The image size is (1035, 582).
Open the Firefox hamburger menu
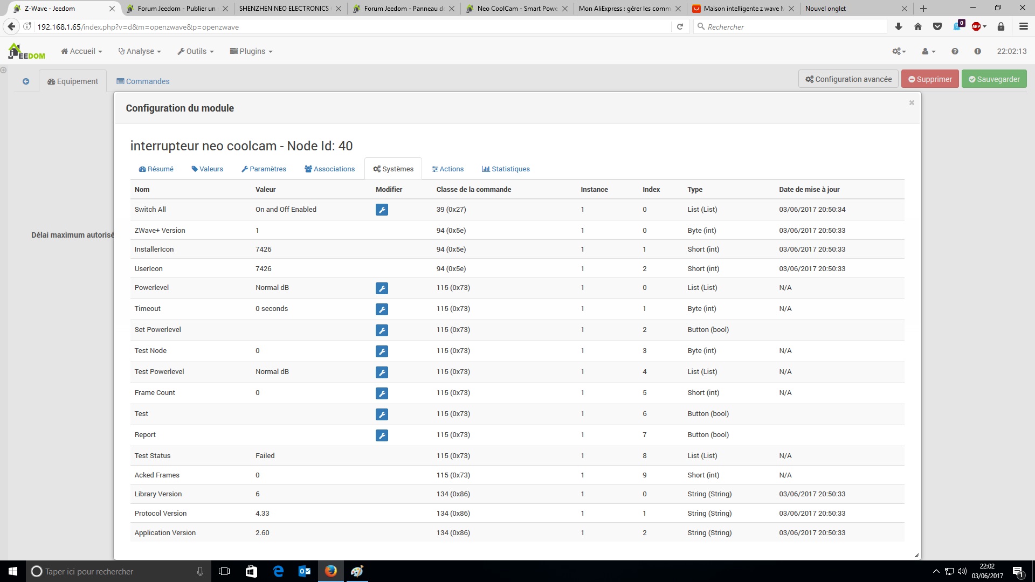point(1024,26)
